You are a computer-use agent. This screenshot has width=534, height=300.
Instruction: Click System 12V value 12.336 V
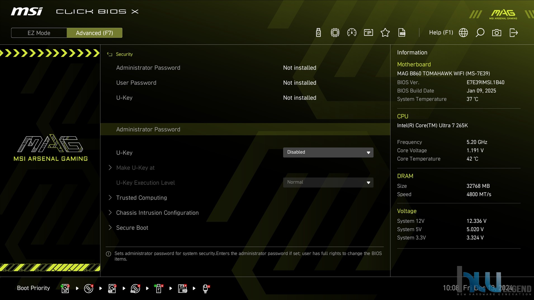tap(476, 221)
